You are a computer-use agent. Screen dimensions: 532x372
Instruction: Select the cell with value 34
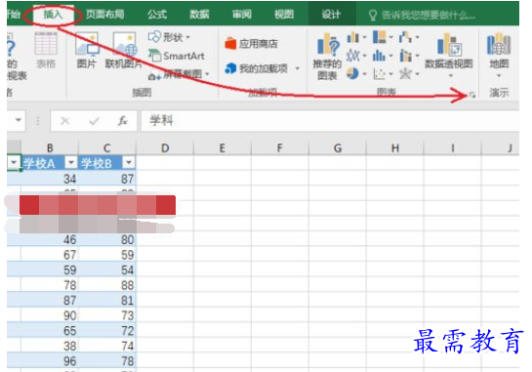[50, 179]
